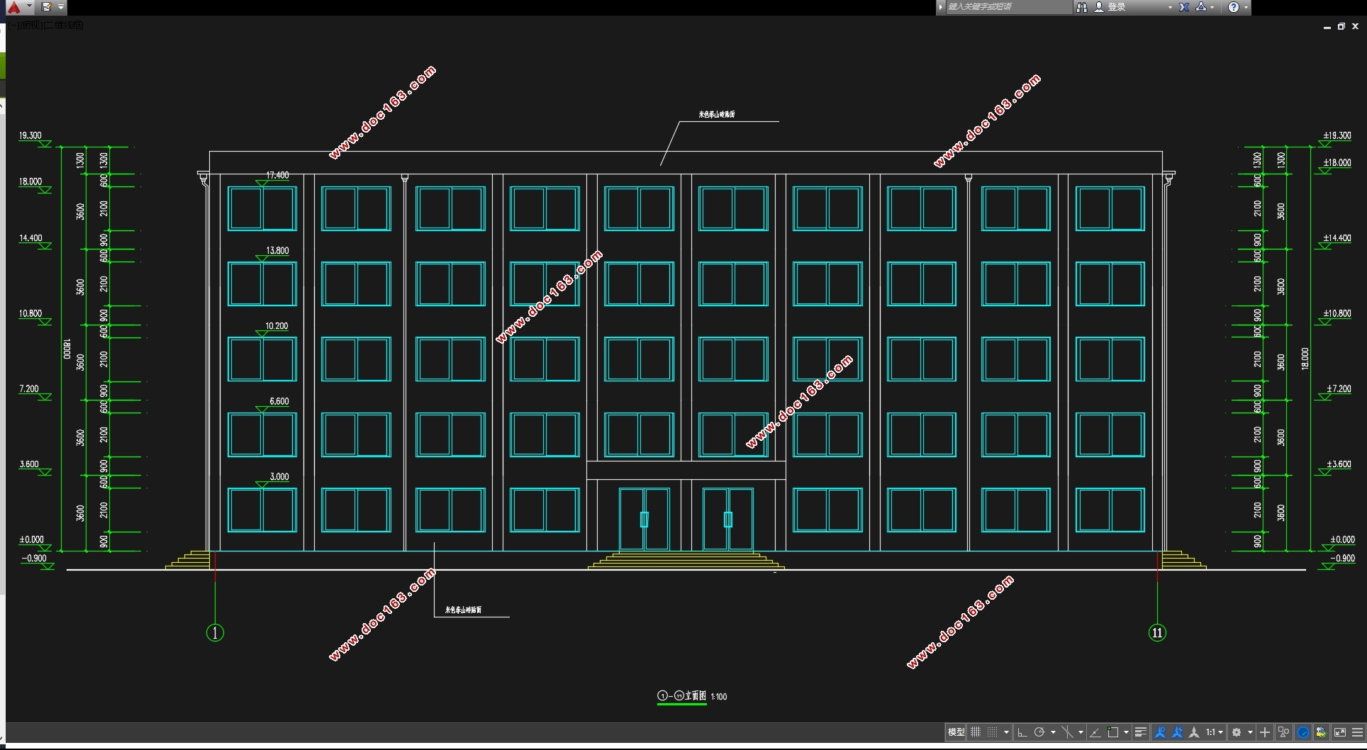Select the axis bubble numbered 1

click(x=215, y=633)
